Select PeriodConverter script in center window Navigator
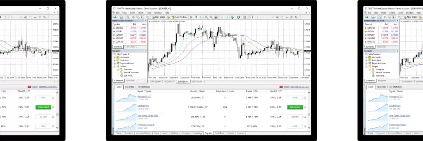The image size is (423, 141). 131,73
